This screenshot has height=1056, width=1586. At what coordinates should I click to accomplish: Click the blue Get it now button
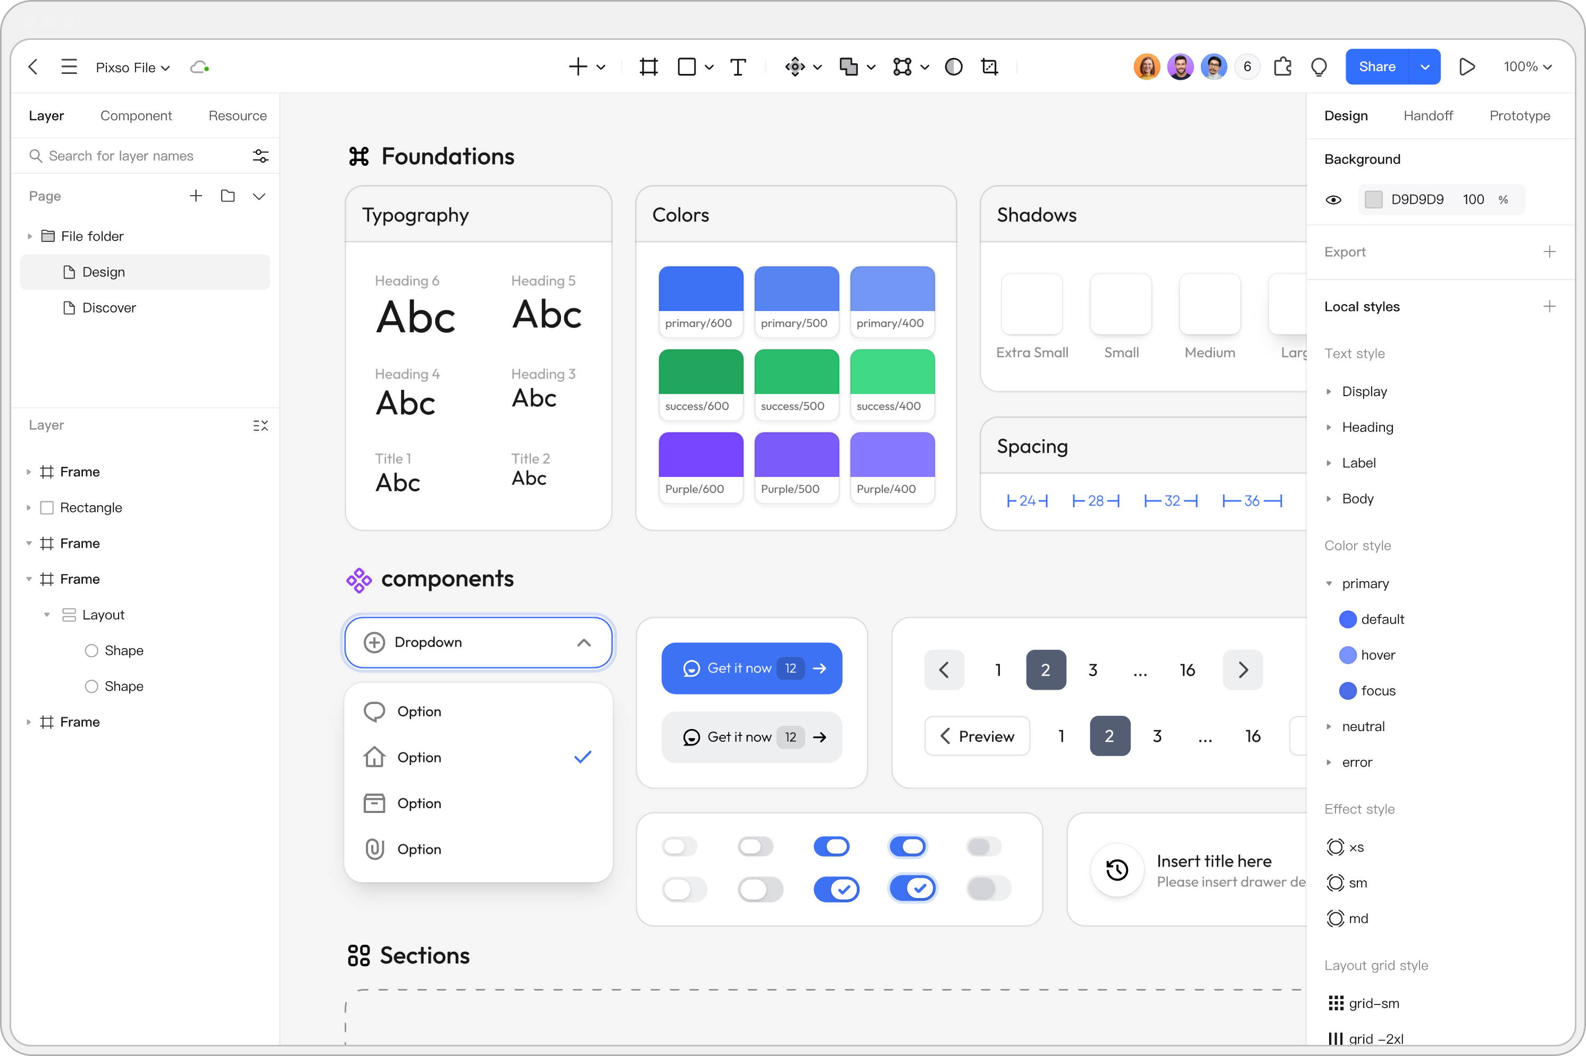tap(752, 668)
